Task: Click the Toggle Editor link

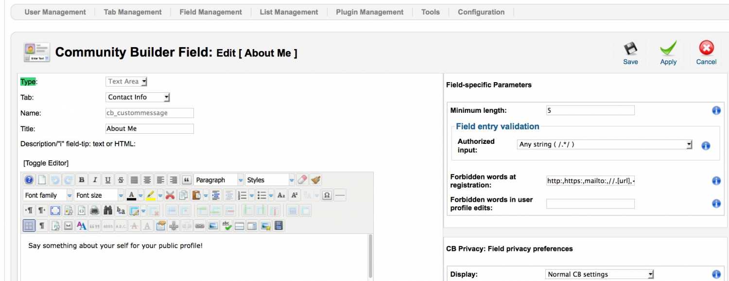Action: tap(46, 163)
